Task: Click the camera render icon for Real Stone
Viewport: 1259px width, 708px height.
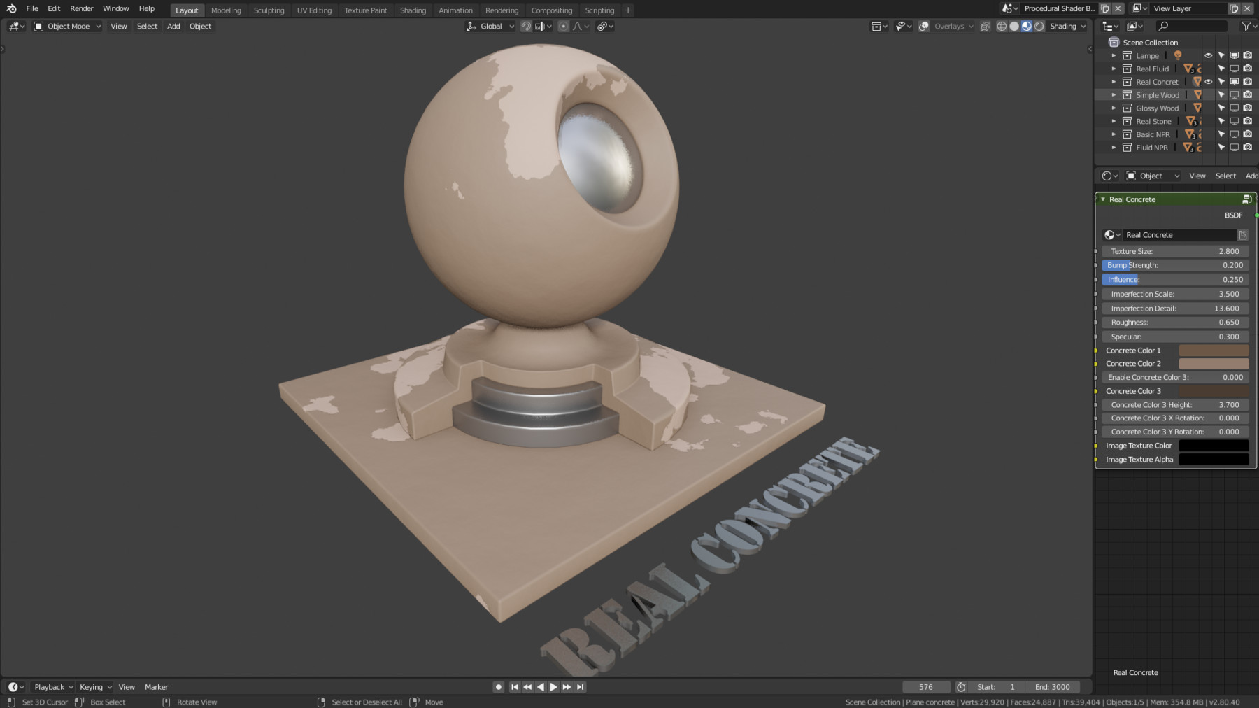Action: coord(1247,121)
